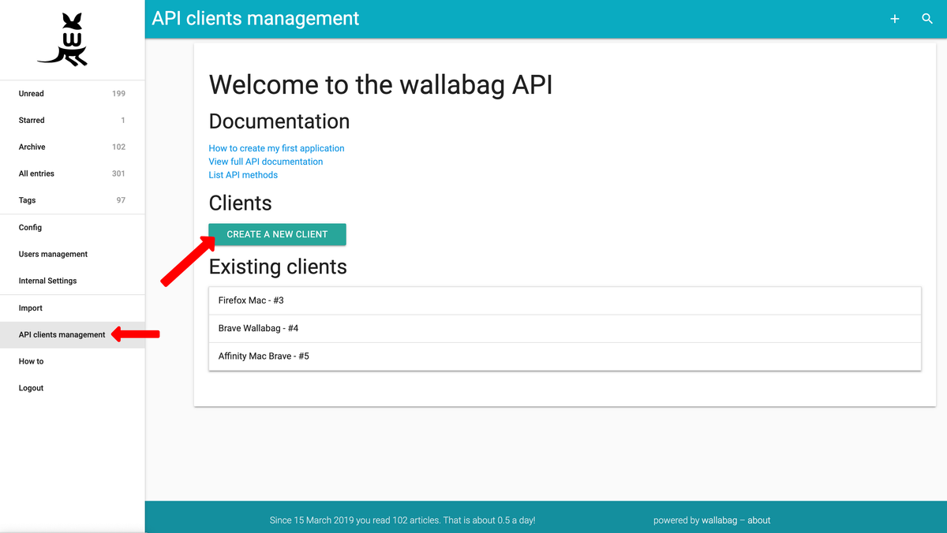Click the plus icon to add entry

(x=894, y=19)
